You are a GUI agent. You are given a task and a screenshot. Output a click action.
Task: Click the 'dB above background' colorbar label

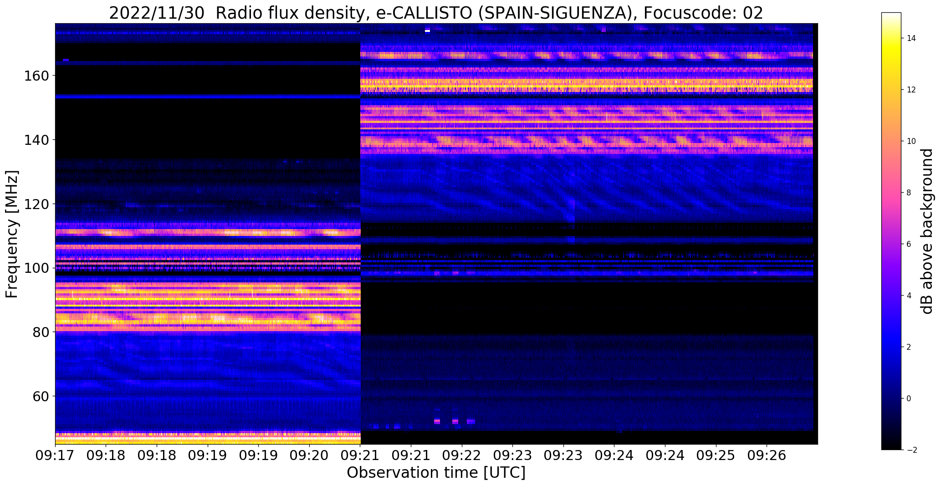point(927,231)
